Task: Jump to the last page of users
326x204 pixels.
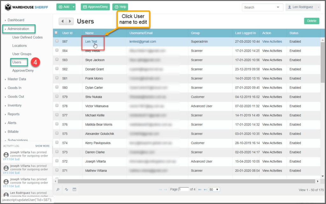Action: tap(205, 190)
